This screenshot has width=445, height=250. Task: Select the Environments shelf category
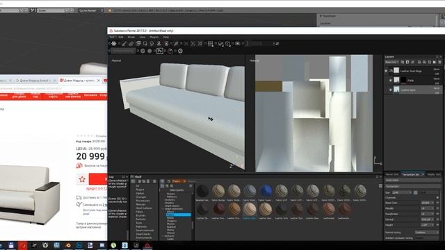[144, 237]
